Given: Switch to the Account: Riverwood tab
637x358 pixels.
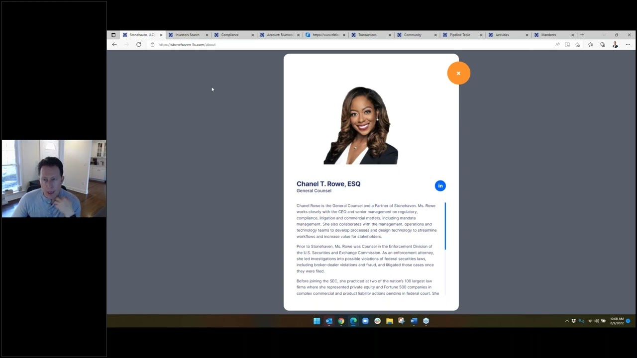Looking at the screenshot, I should tap(280, 35).
